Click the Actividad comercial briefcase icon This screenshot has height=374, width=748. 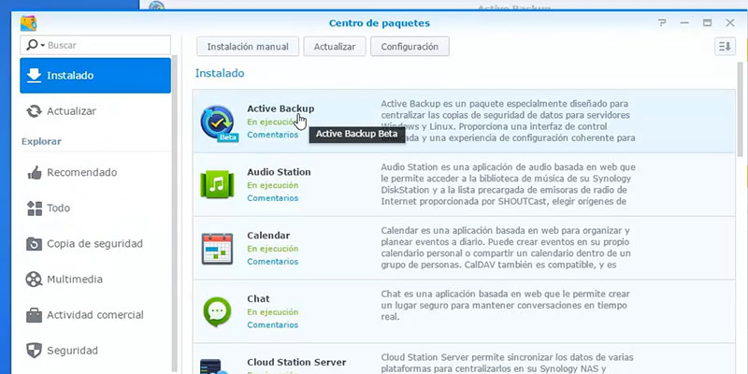(34, 315)
